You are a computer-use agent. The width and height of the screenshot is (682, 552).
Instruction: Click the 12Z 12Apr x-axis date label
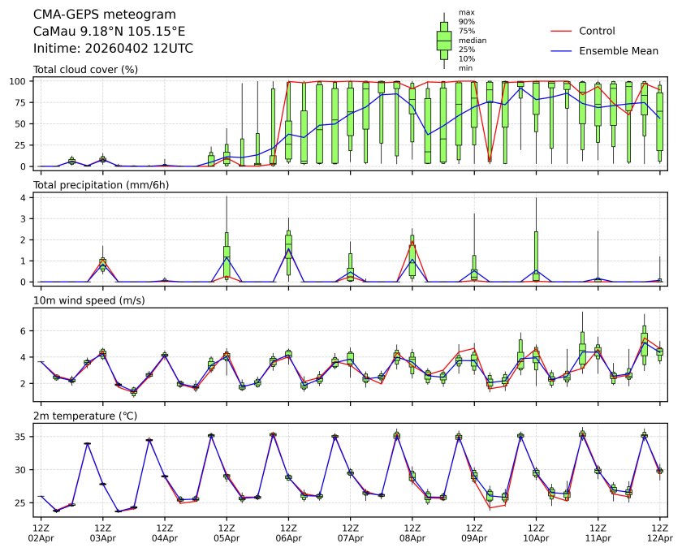(x=659, y=533)
